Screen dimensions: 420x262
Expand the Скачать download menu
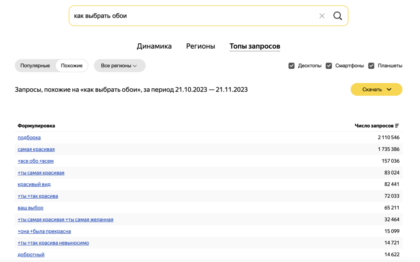[x=376, y=90]
